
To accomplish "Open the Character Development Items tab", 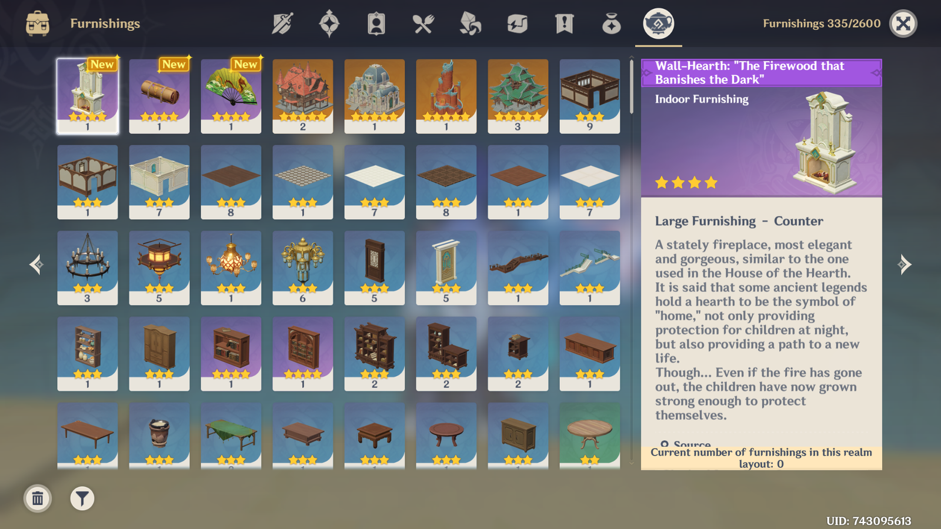I will coord(376,24).
